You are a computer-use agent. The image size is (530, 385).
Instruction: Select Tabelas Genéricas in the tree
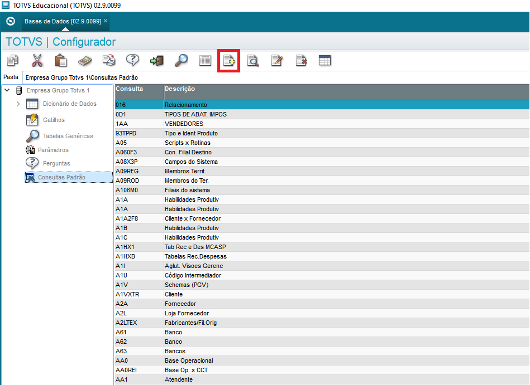(68, 136)
